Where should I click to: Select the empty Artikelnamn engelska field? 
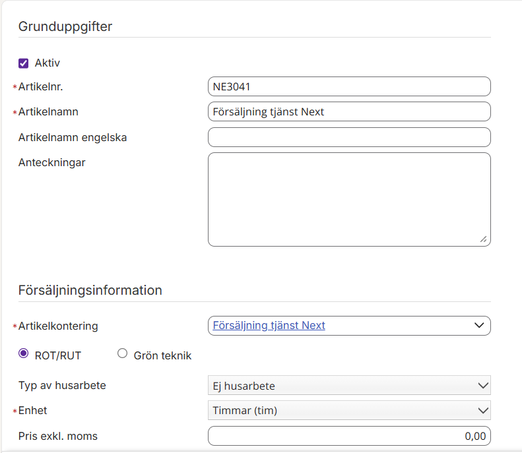click(x=348, y=137)
